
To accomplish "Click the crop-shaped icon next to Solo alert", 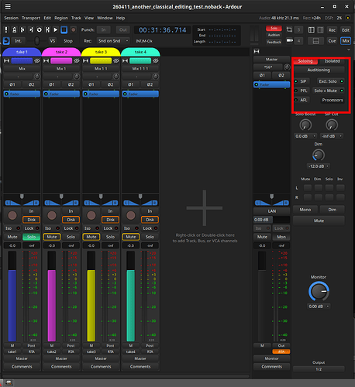I will point(289,29).
